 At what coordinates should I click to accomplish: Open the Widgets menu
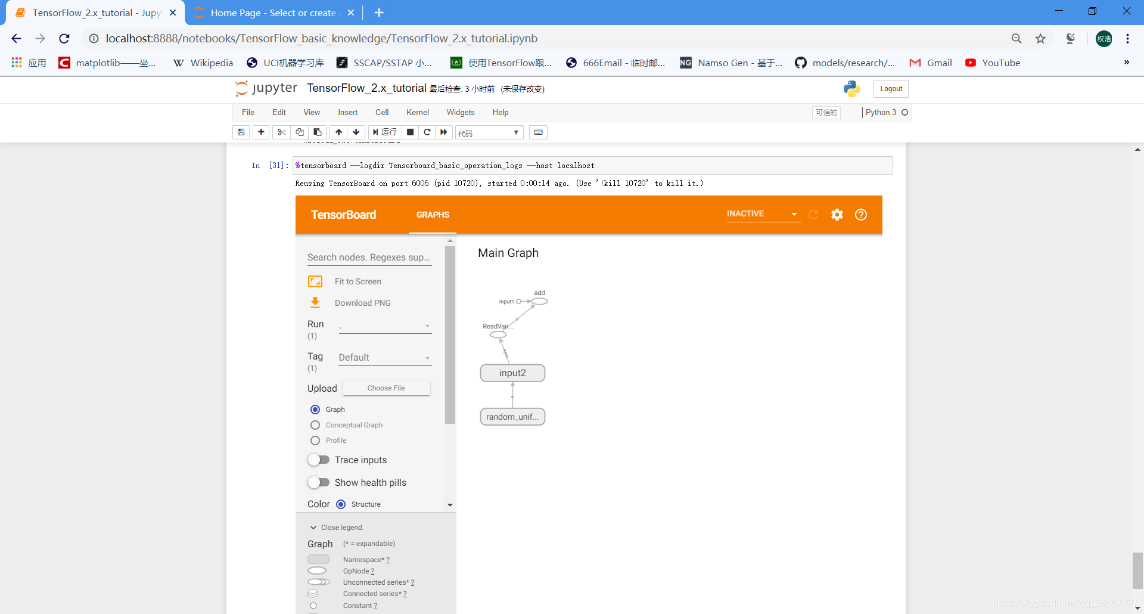tap(461, 112)
